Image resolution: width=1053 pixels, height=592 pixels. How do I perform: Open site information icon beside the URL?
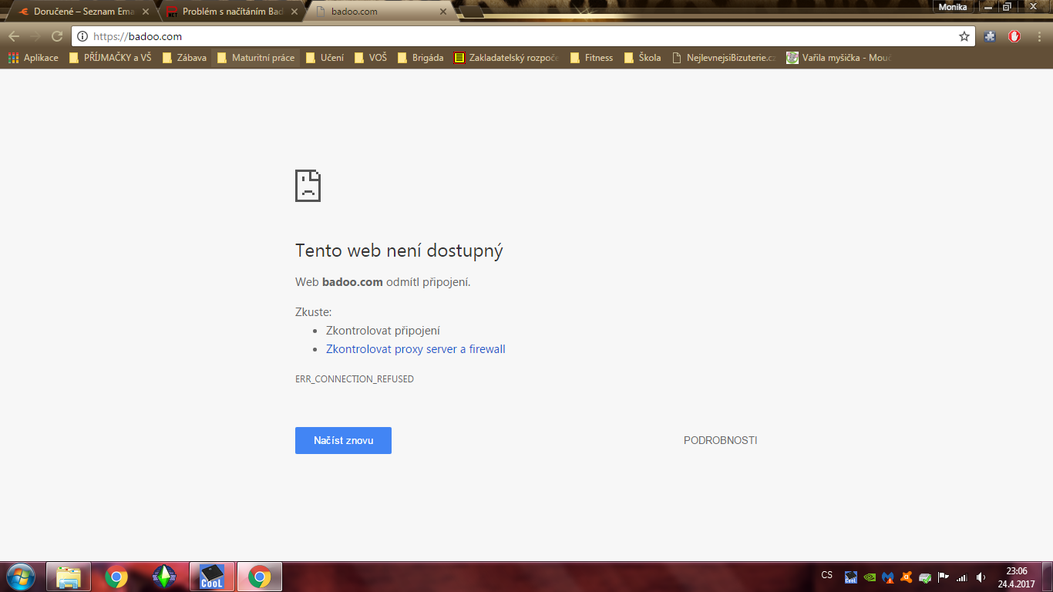83,36
